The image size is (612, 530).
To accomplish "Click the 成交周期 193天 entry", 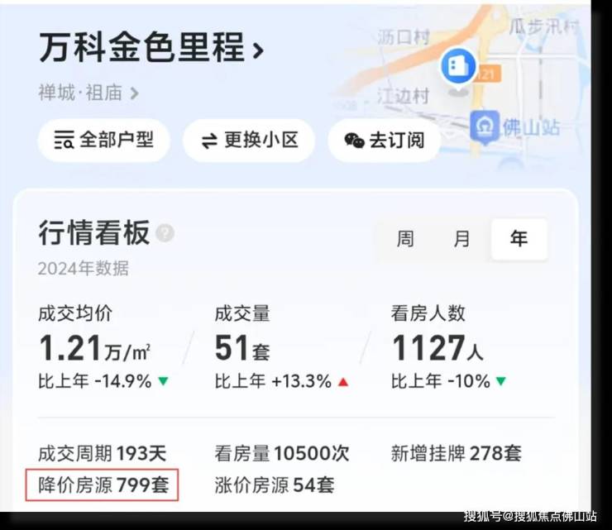I will click(x=103, y=453).
